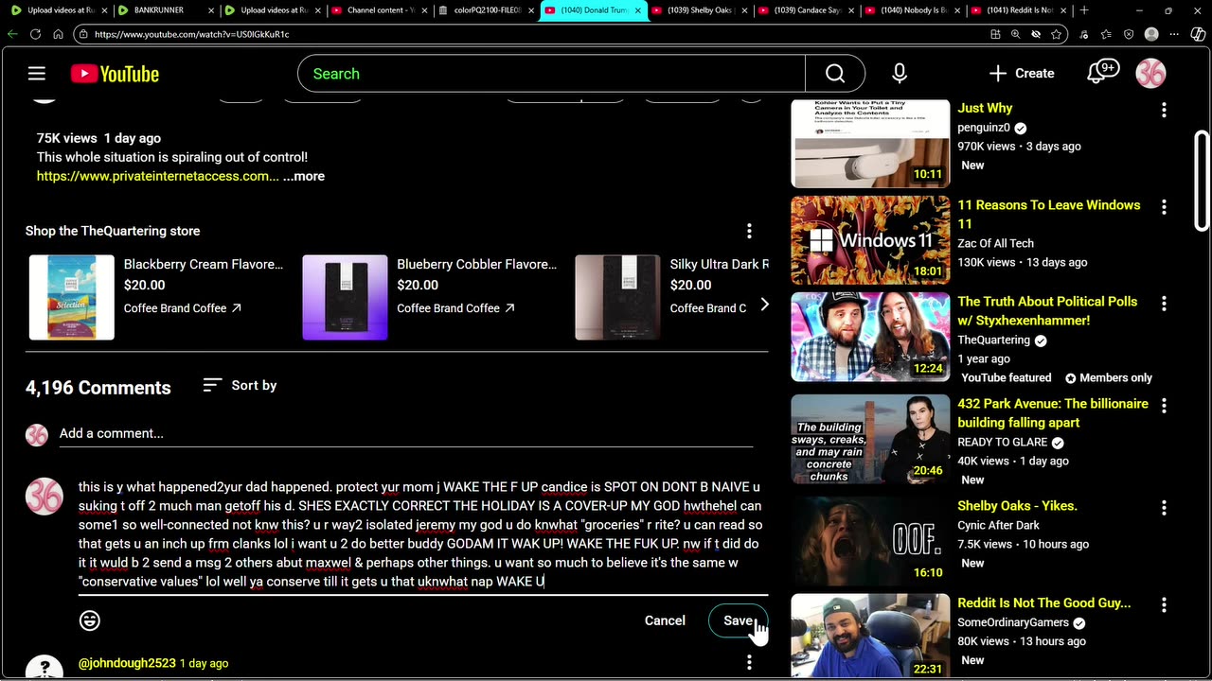Open options for 'Just Why' video

pyautogui.click(x=1164, y=110)
